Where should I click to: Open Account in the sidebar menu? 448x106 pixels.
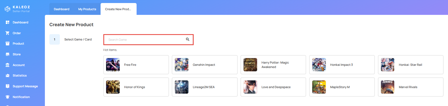(19, 65)
